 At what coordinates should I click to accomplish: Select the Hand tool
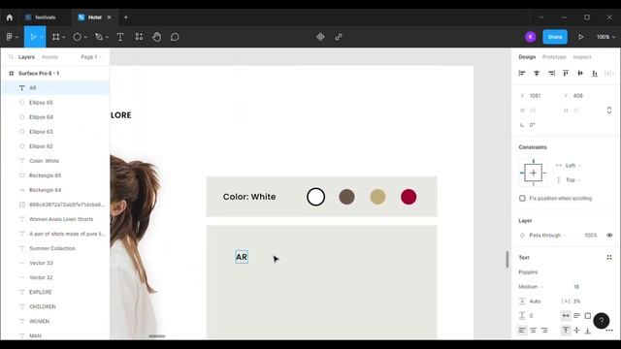tap(157, 37)
